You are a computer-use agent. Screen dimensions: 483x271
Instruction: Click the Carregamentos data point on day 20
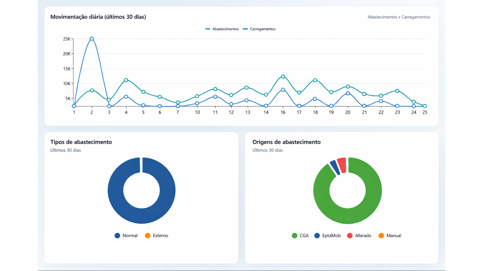pyautogui.click(x=348, y=93)
